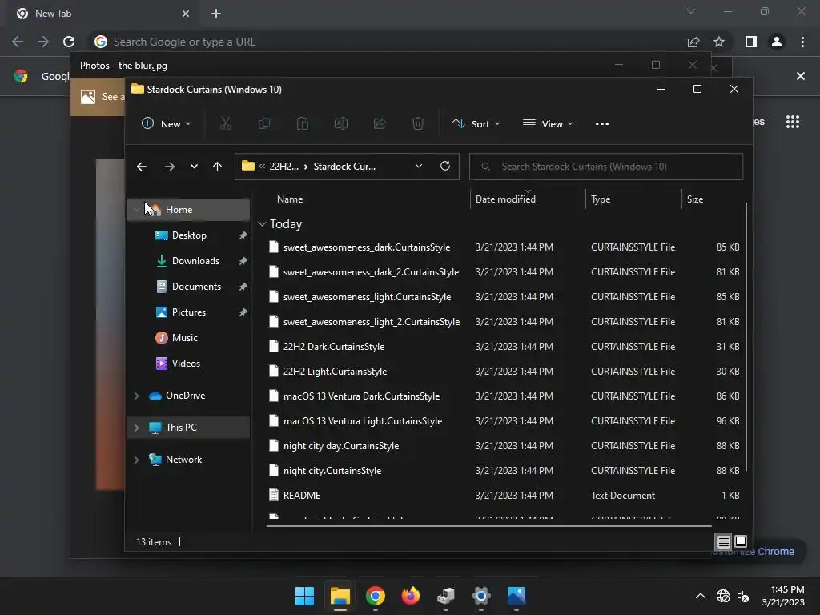
Task: Reload the Chrome page
Action: (69, 42)
